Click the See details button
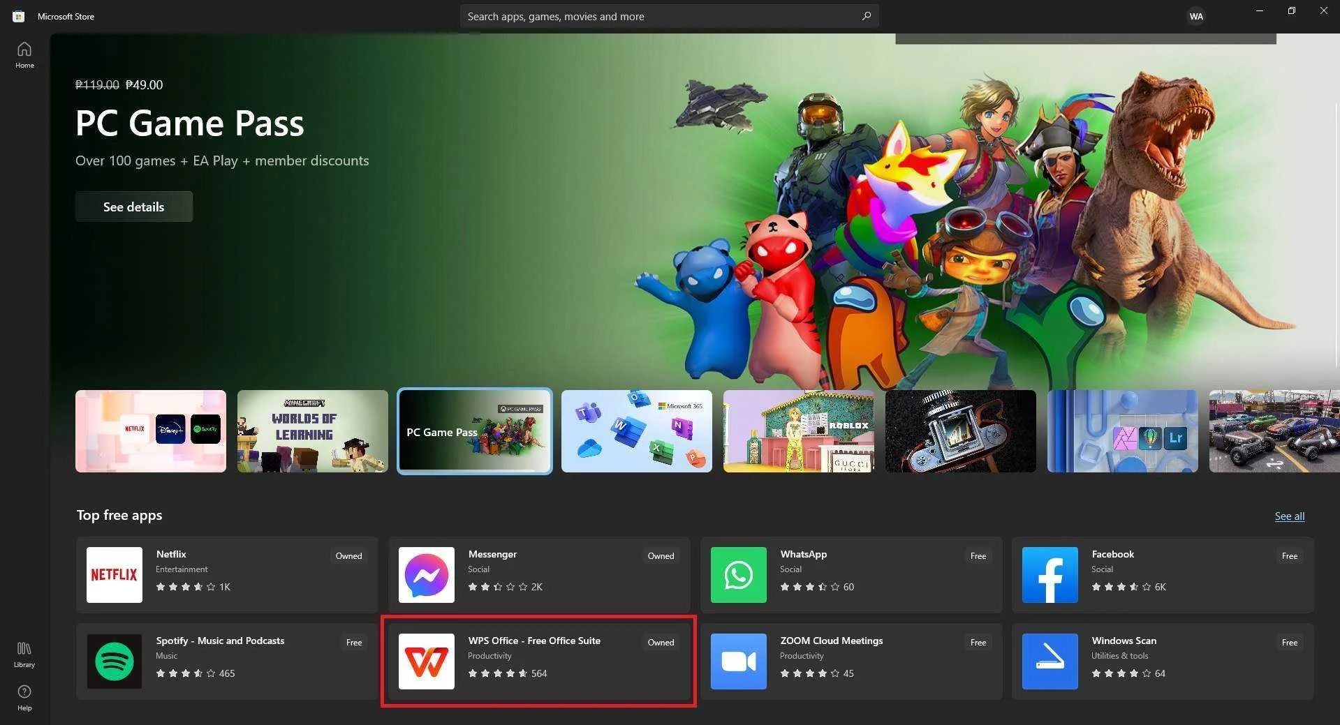The height and width of the screenshot is (725, 1340). pyautogui.click(x=134, y=207)
